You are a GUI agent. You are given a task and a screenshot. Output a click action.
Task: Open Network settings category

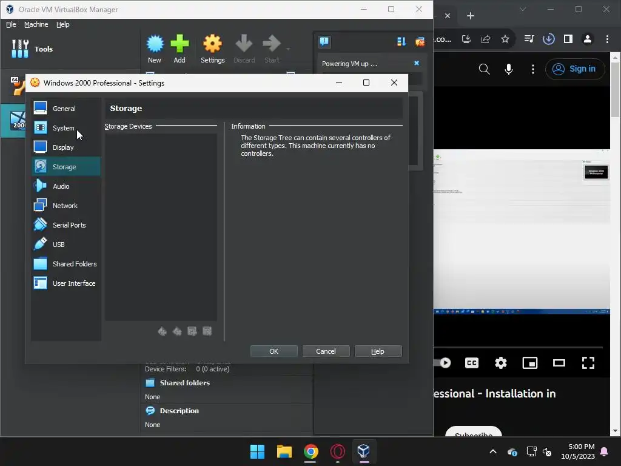coord(65,205)
